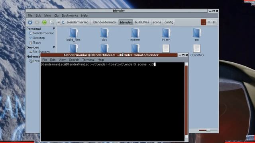
Task: Open file manager Go menu
Action: click(56, 15)
